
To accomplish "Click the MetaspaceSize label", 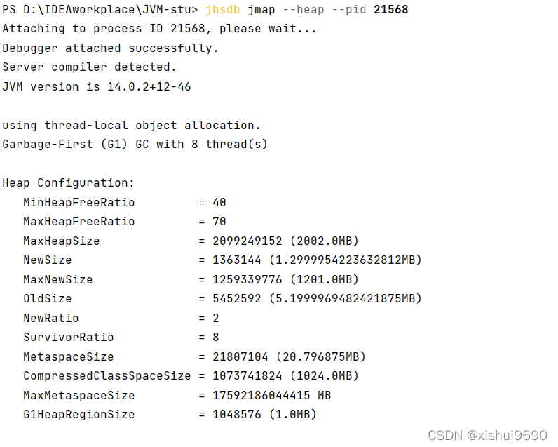I will [x=68, y=357].
